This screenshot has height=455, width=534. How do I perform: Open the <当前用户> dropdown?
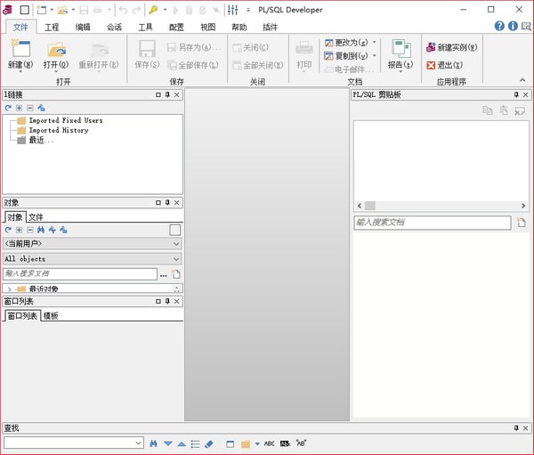92,243
